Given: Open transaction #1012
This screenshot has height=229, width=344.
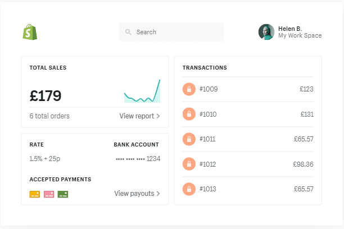Looking at the screenshot, I should (248, 164).
